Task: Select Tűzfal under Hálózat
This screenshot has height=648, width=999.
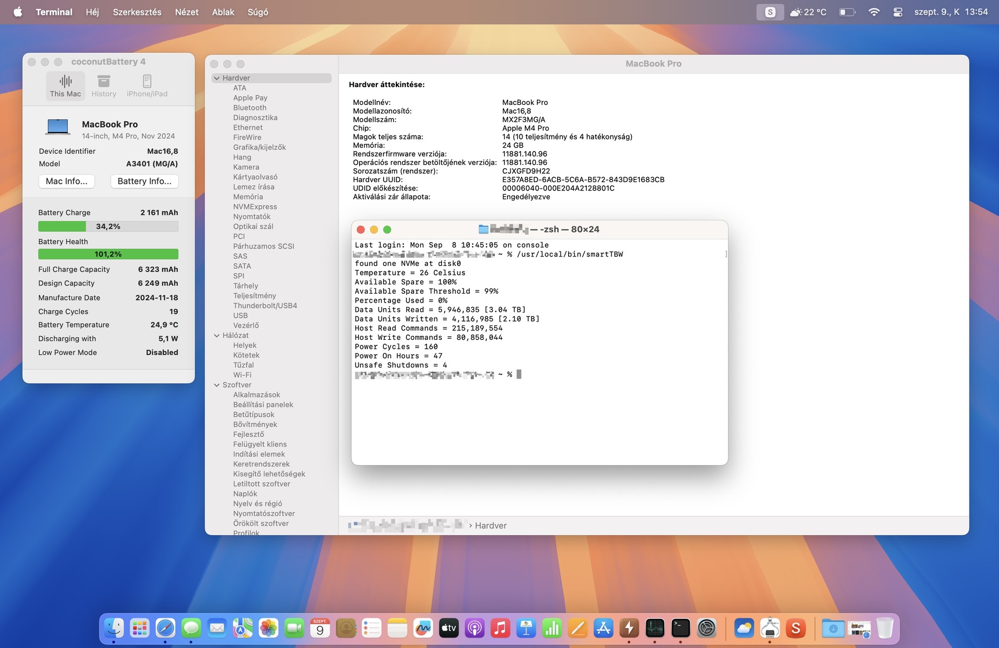Action: [243, 365]
